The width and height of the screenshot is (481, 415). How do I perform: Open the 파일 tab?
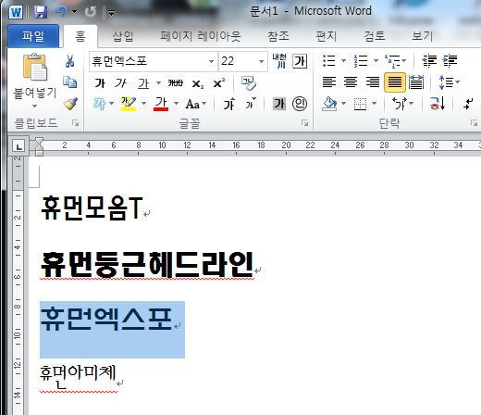33,36
